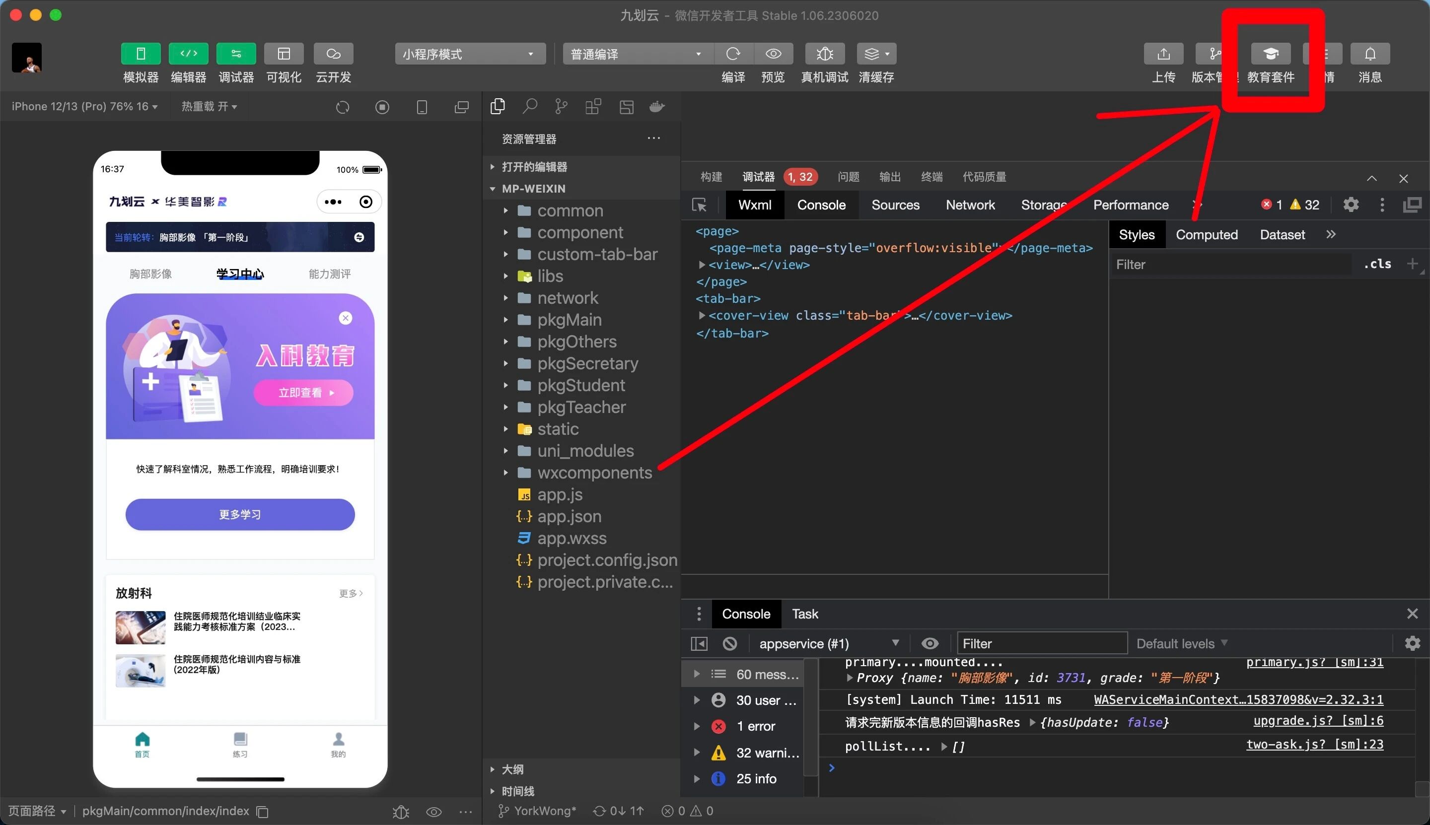Open the Default levels dropdown in console
This screenshot has width=1430, height=825.
click(x=1181, y=644)
